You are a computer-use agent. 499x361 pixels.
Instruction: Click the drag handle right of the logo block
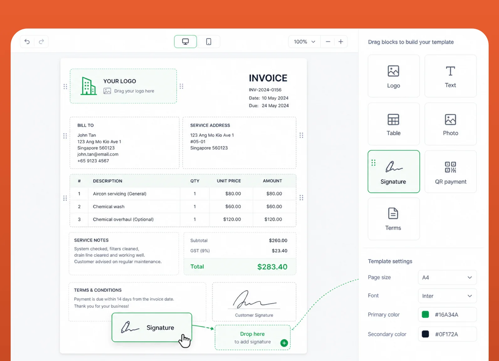(x=181, y=86)
